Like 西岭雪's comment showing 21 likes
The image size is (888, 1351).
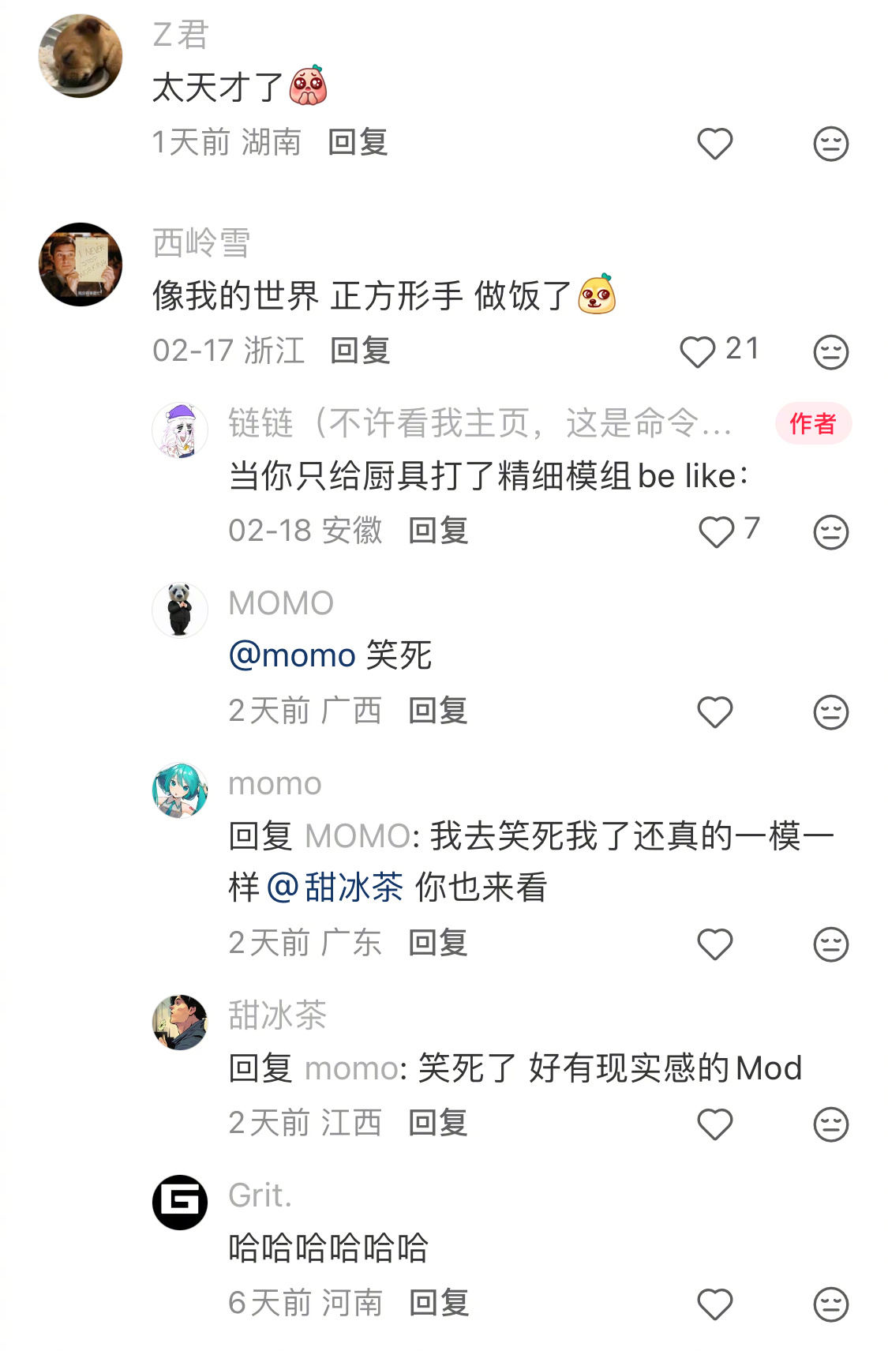[x=698, y=351]
